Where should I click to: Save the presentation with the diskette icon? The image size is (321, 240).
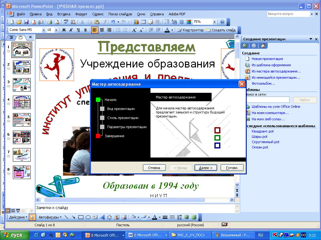26,22
